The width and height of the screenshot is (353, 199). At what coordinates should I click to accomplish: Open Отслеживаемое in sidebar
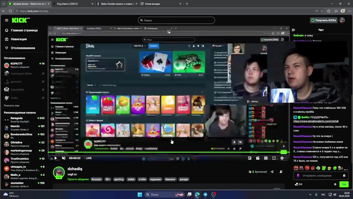pyautogui.click(x=23, y=48)
